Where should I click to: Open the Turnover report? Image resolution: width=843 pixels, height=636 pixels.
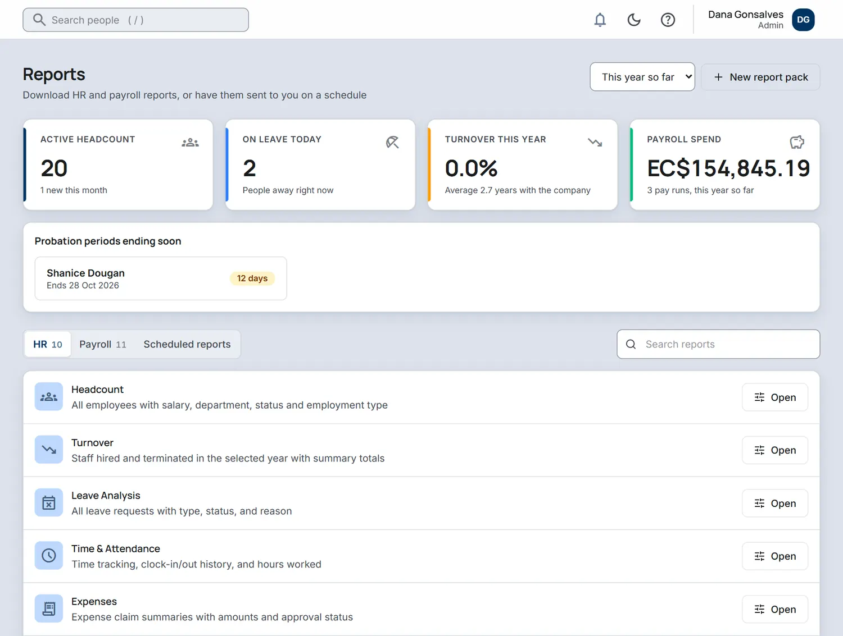pos(775,450)
